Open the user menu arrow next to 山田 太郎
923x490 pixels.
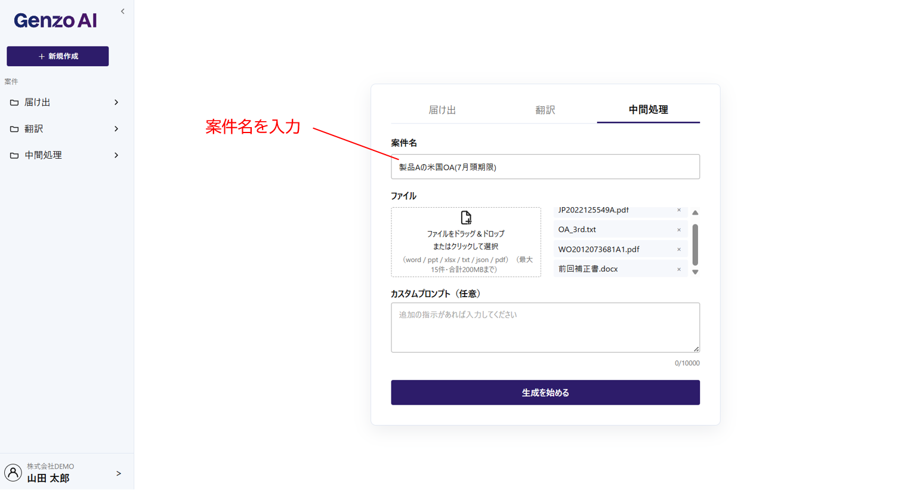(x=118, y=473)
